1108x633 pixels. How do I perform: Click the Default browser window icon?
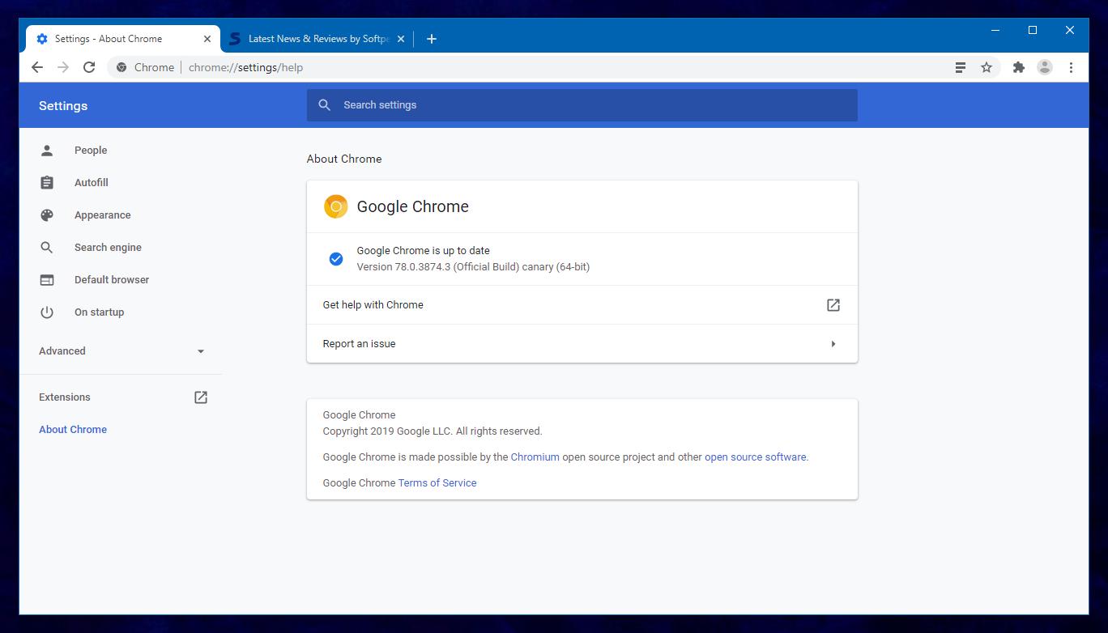pyautogui.click(x=47, y=280)
